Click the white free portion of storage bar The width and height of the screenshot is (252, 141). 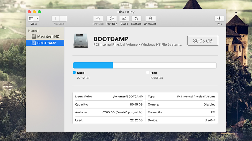(165, 65)
